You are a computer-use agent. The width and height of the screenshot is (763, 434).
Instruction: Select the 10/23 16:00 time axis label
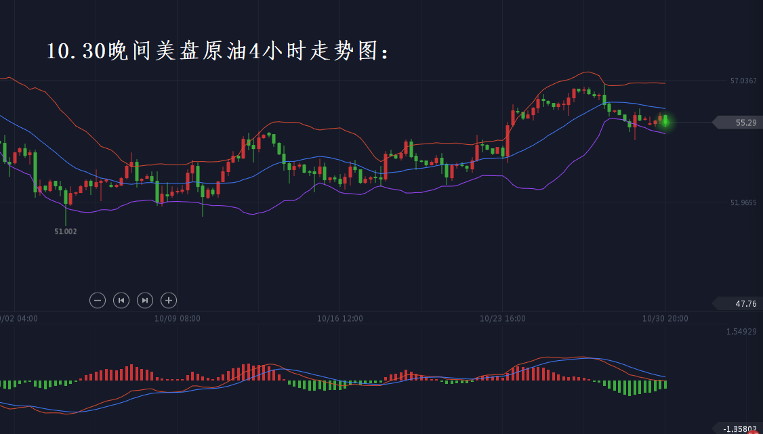pos(502,318)
